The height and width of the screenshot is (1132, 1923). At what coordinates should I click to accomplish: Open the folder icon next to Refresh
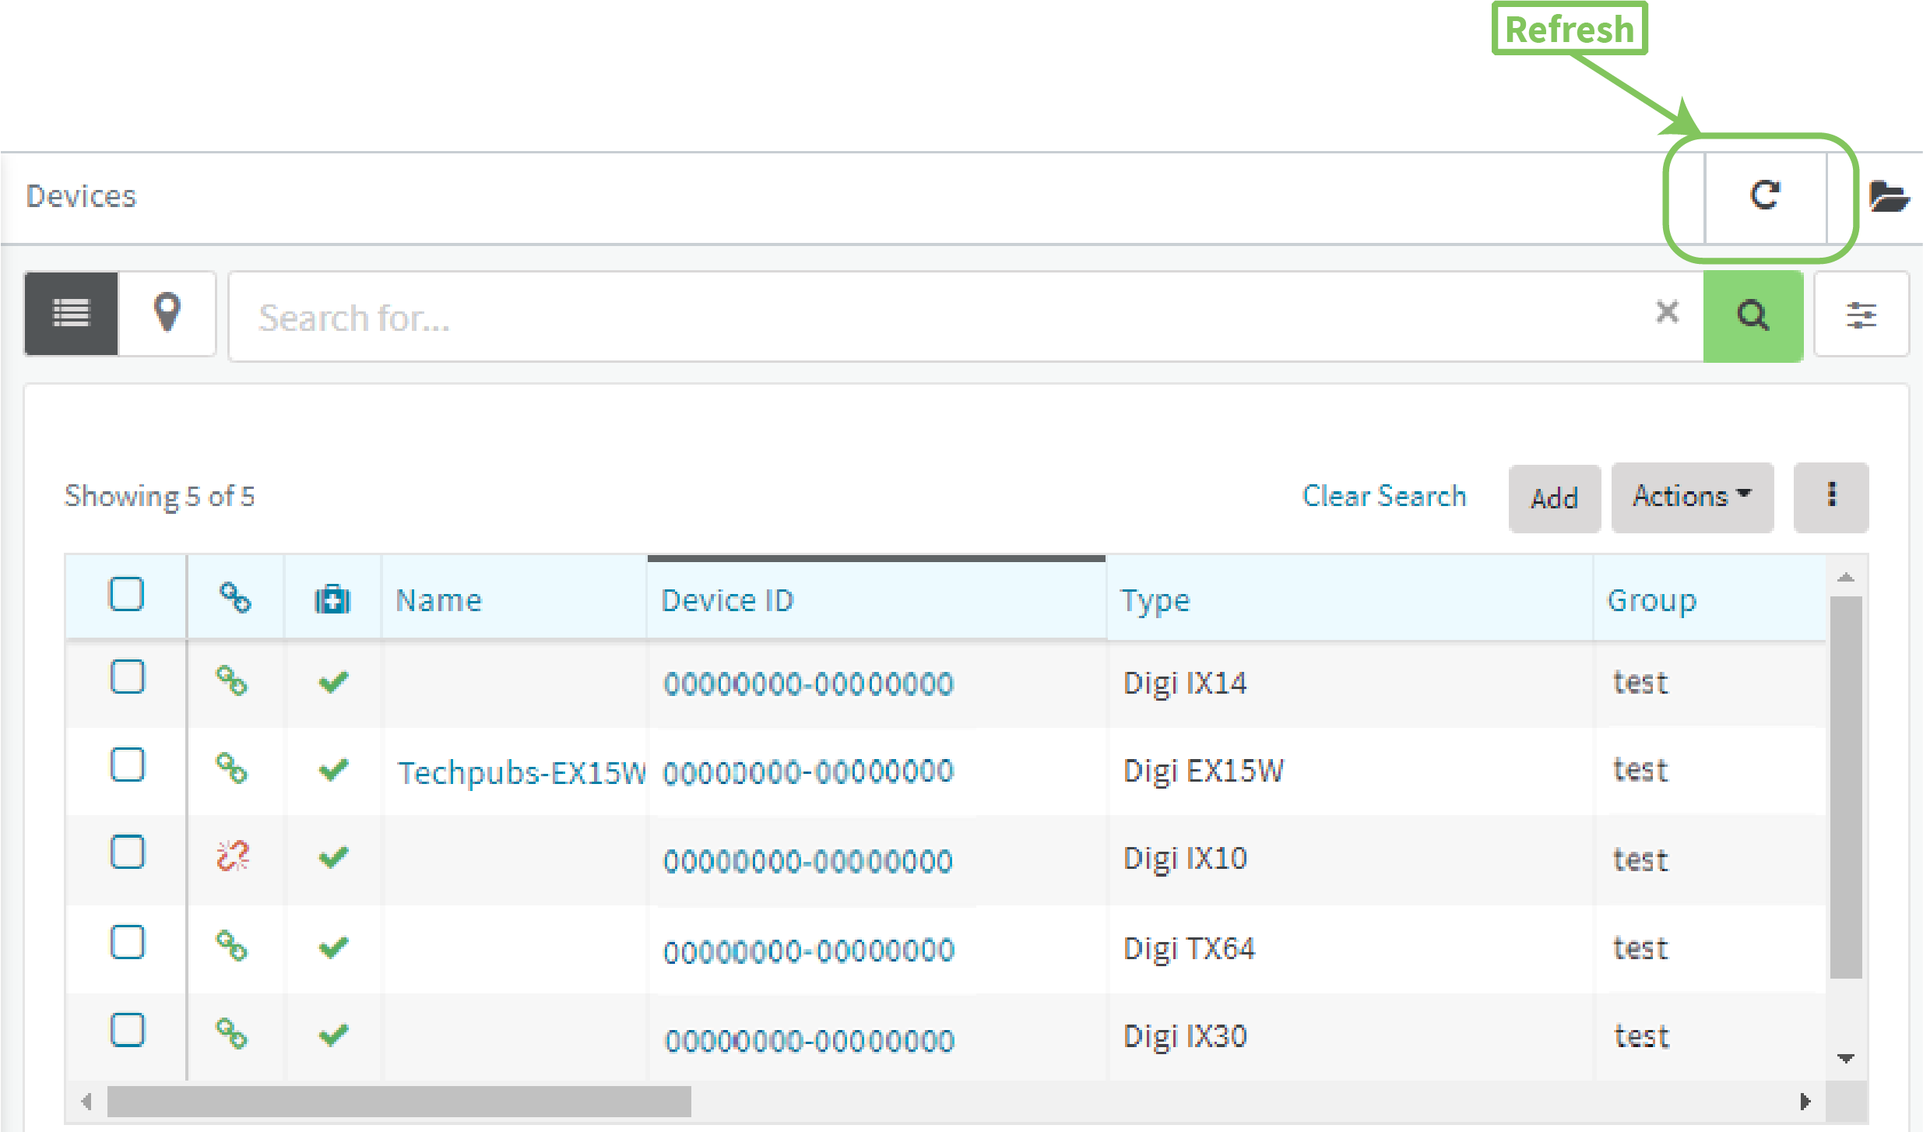(x=1888, y=196)
